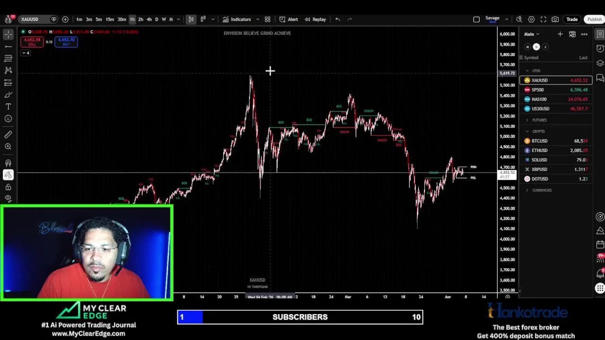Switch to the 15m timeframe
Viewport: 605px width, 340px height.
click(x=110, y=19)
